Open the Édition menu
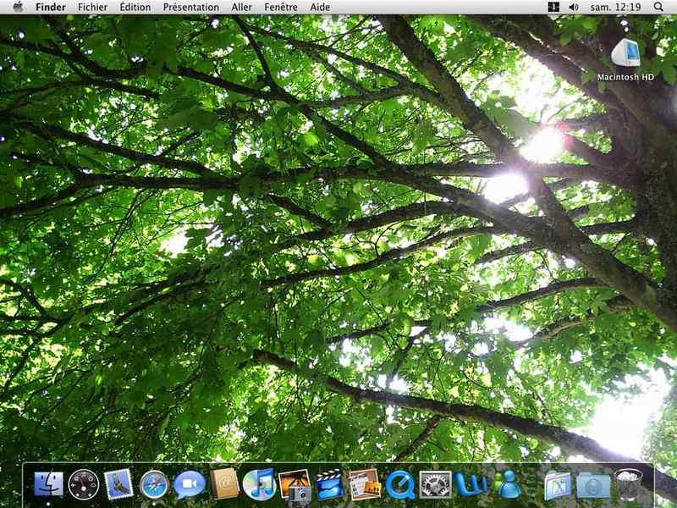The width and height of the screenshot is (677, 508). pos(135,8)
